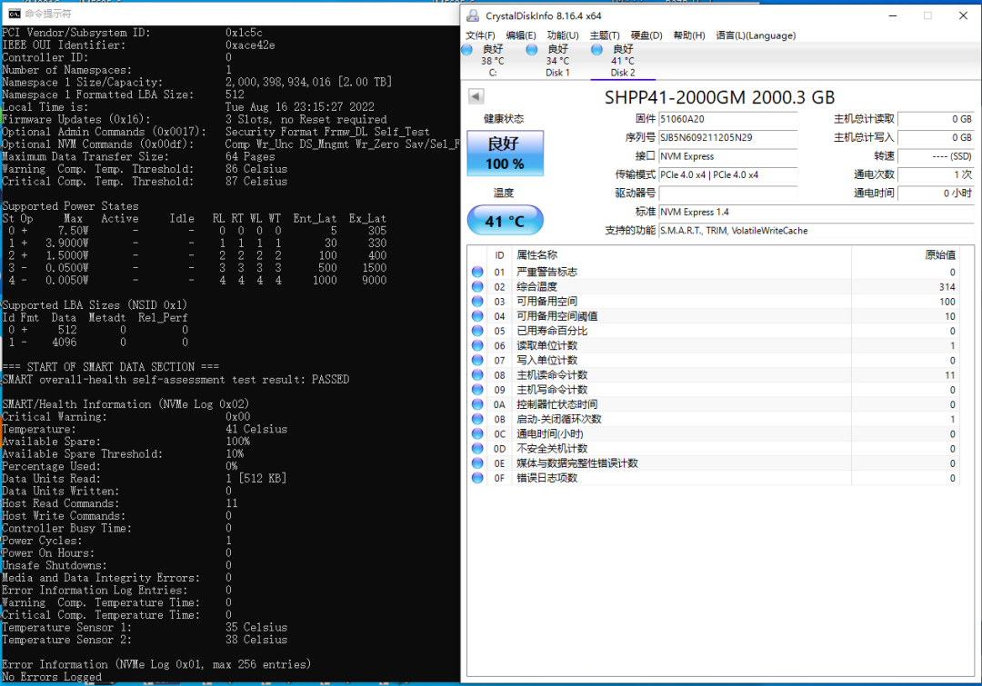
Task: Click the 属性名称 column header
Action: pyautogui.click(x=536, y=254)
